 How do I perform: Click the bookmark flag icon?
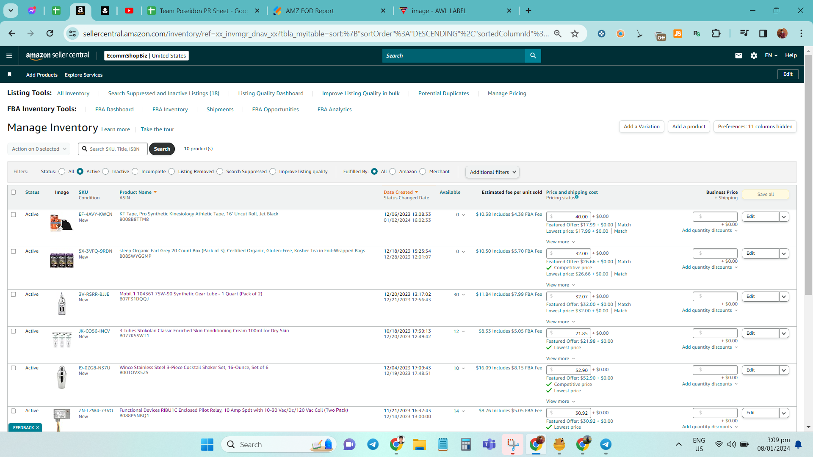point(9,74)
